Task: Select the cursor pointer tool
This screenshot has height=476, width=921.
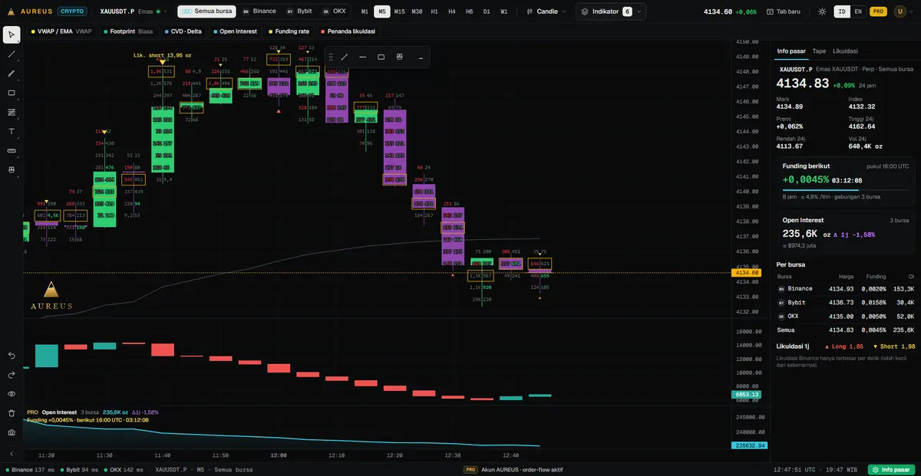Action: click(12, 35)
